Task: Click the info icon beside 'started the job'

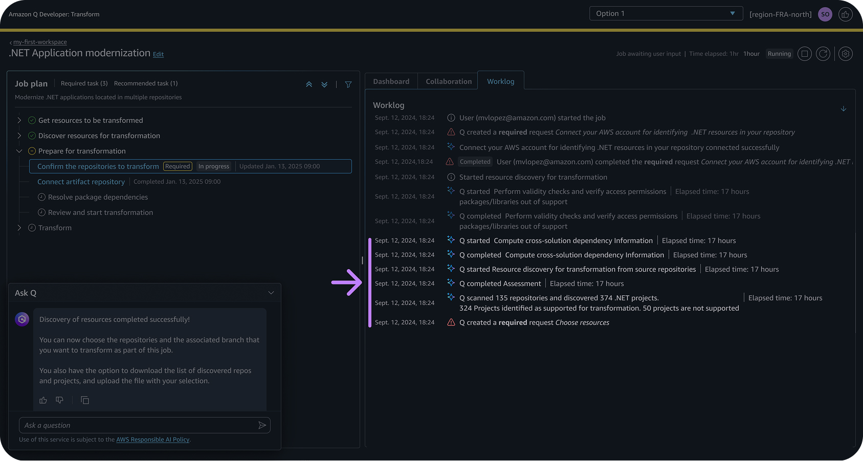Action: click(451, 118)
